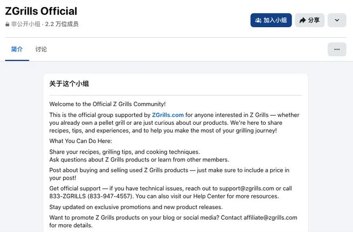353x232 pixels.
Task: Click the ZGrills Official group title
Action: point(41,11)
